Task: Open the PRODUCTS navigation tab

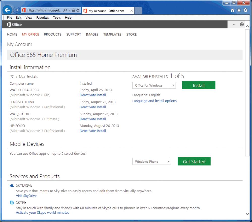Action: coord(53,34)
